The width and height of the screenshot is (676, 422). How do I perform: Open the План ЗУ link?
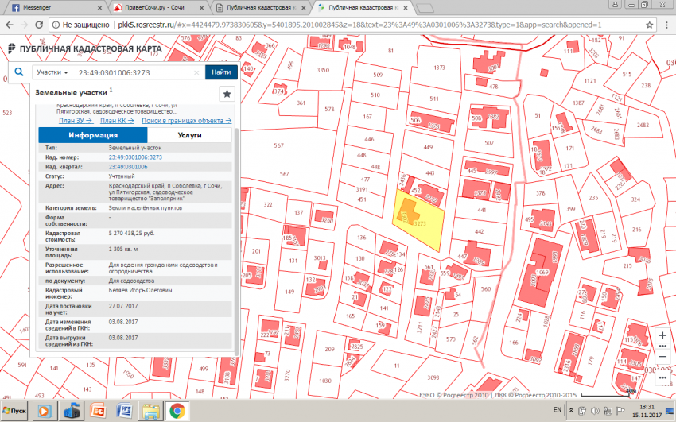pos(76,121)
